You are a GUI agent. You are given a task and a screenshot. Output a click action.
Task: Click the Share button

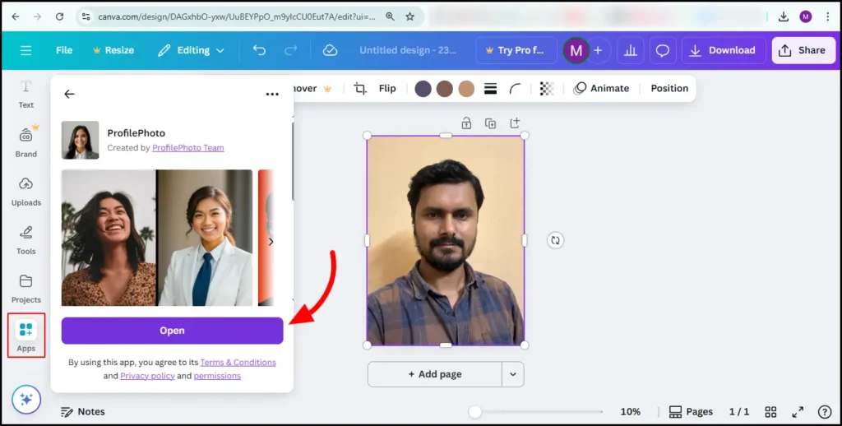point(803,50)
